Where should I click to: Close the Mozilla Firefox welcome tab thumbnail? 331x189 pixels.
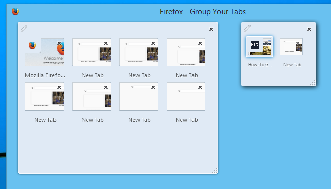click(x=59, y=43)
